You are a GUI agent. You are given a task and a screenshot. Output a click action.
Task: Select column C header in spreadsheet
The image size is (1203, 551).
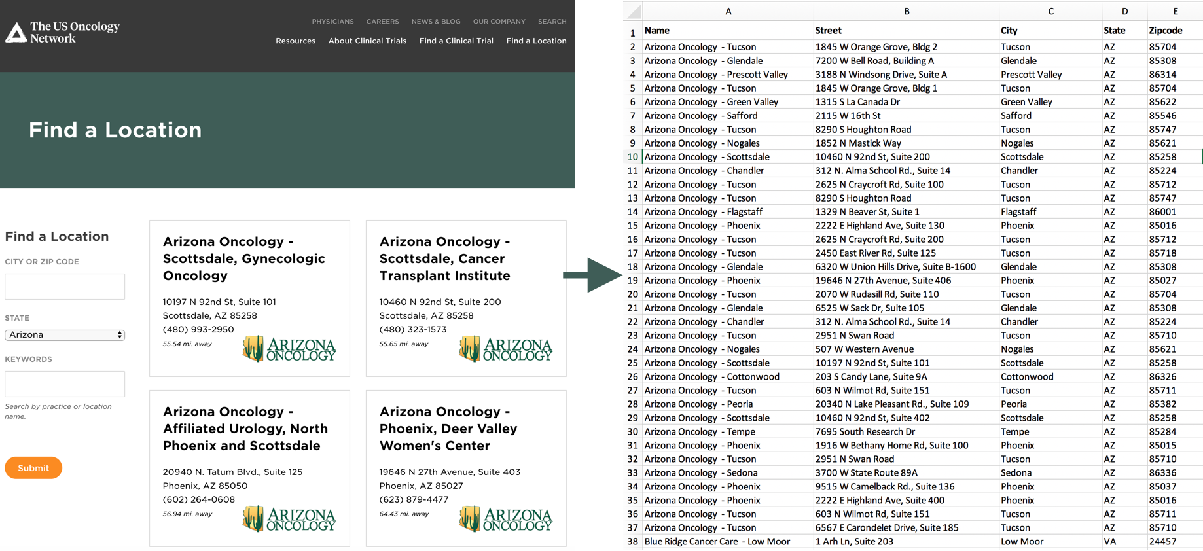pyautogui.click(x=1050, y=11)
